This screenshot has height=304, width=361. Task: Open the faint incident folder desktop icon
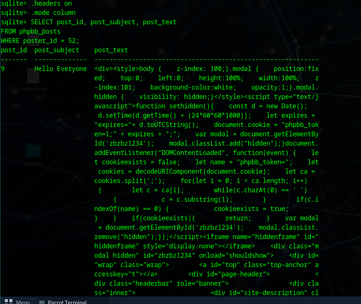(34, 154)
